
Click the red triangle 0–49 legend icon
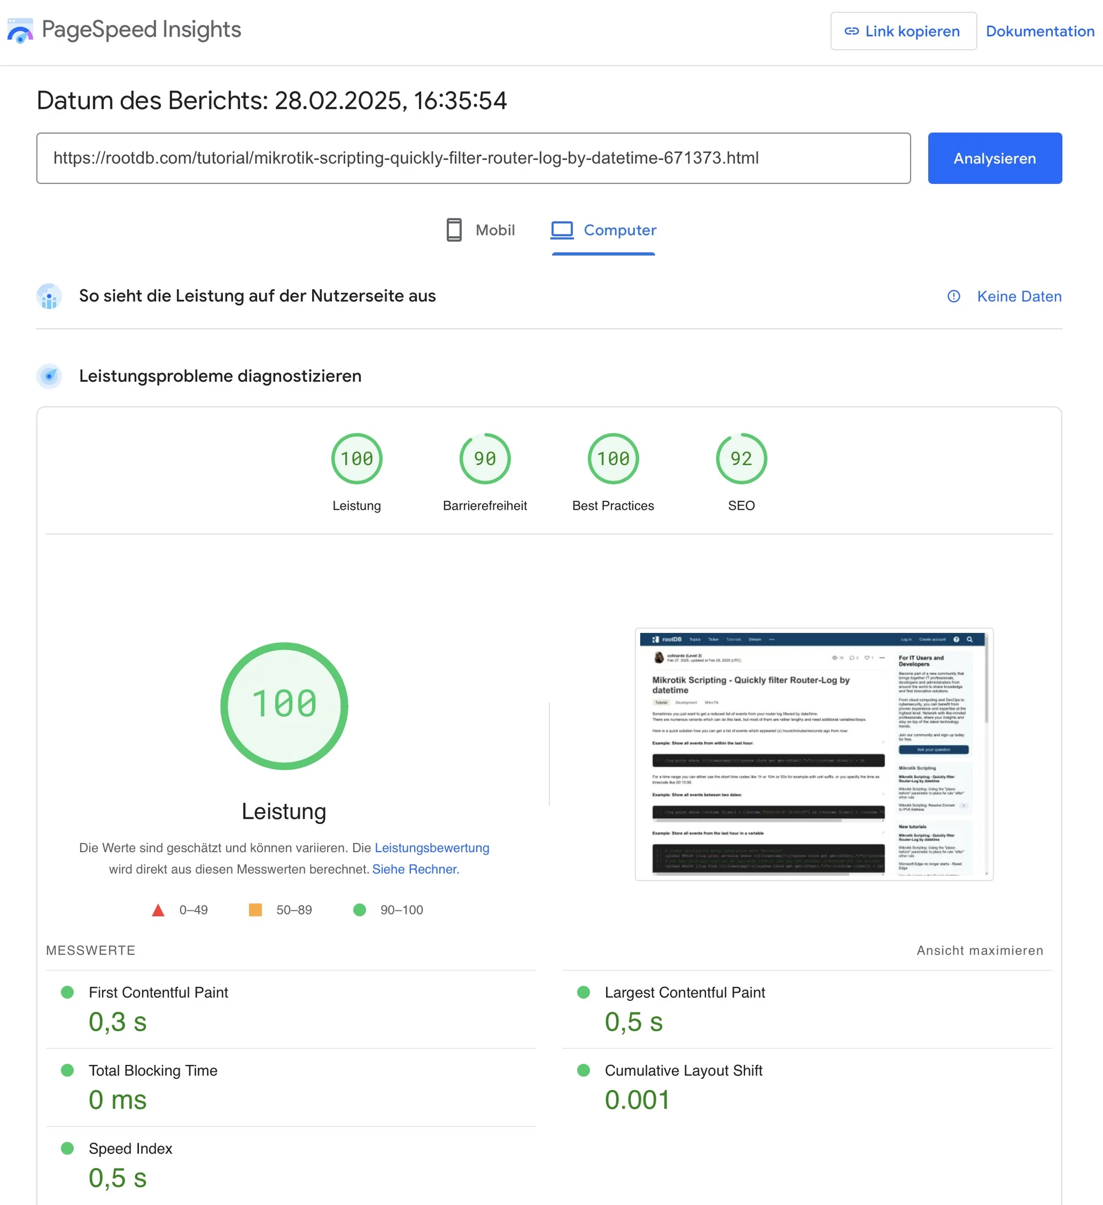tap(158, 910)
